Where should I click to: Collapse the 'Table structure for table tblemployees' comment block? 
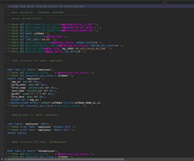[6, 139]
